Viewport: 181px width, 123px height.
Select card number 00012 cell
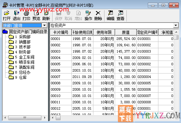61,108
